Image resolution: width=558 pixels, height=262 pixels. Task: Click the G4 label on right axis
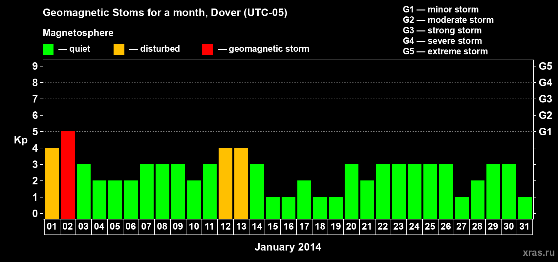pyautogui.click(x=545, y=83)
